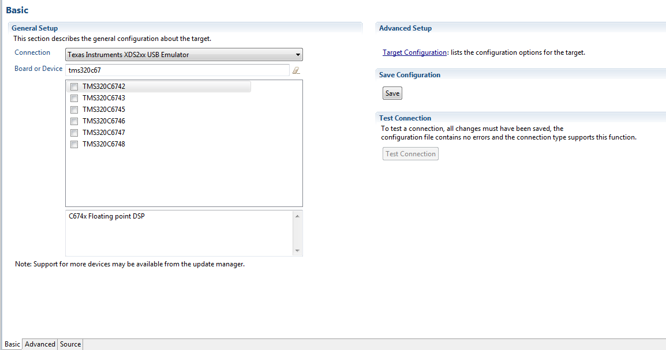Select the TMS320C6746 device label
666x350 pixels.
click(104, 121)
